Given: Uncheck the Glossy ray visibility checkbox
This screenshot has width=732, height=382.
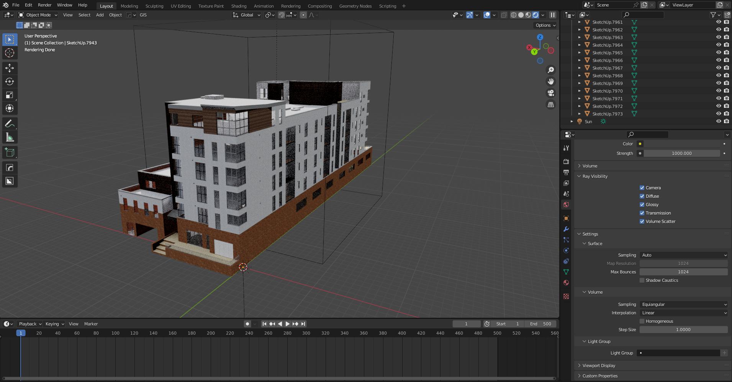Looking at the screenshot, I should [642, 205].
